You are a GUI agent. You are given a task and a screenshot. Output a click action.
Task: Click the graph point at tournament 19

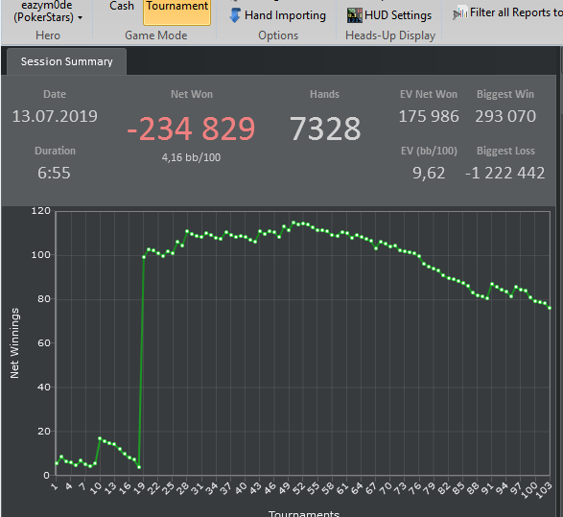144,257
